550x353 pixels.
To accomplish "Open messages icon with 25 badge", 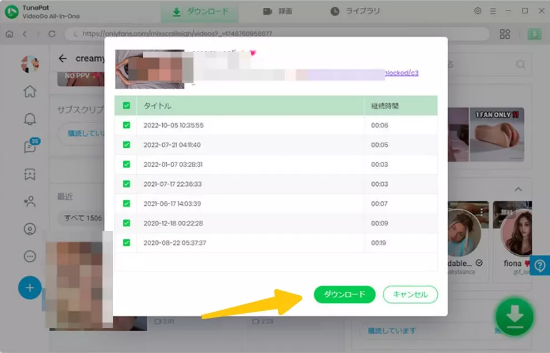I will 31,146.
